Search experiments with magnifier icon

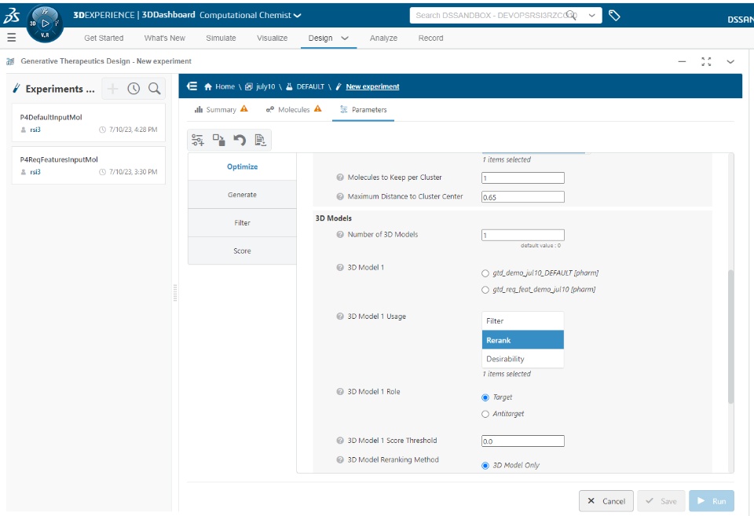155,89
